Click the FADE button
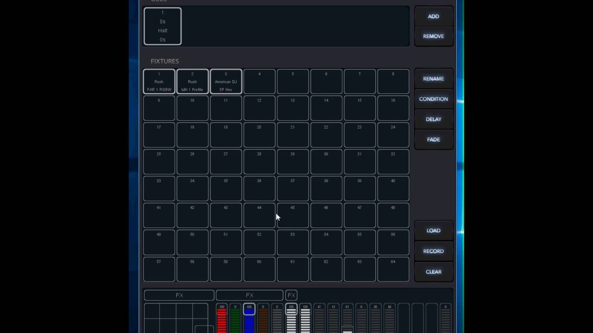The height and width of the screenshot is (333, 593). [x=434, y=139]
